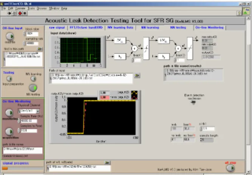Toggle the acquisition round button
The image size is (252, 175).
pyautogui.click(x=9, y=132)
